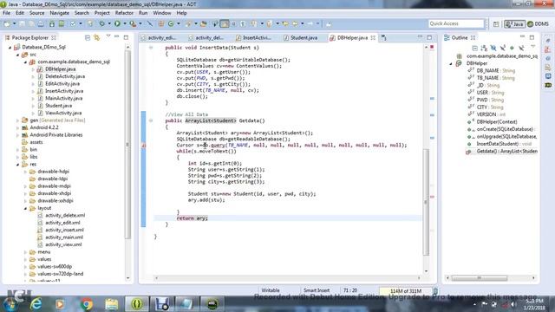555x312 pixels.
Task: Open activity_main.xml layout file
Action: pos(64,237)
